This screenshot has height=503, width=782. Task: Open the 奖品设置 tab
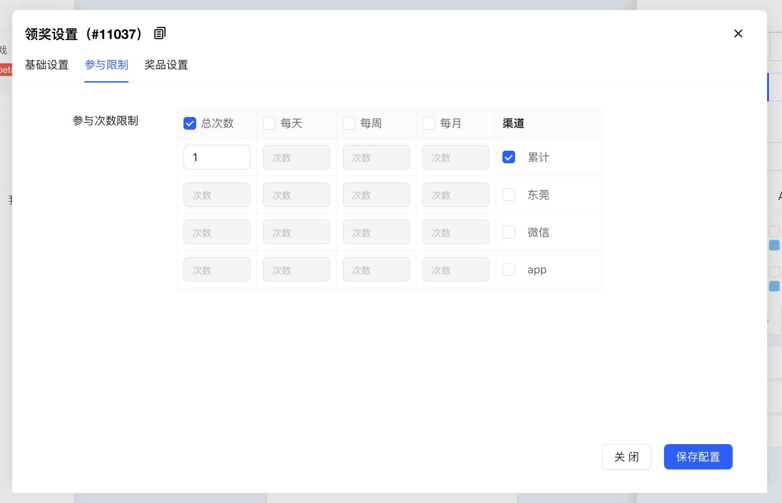tap(166, 65)
